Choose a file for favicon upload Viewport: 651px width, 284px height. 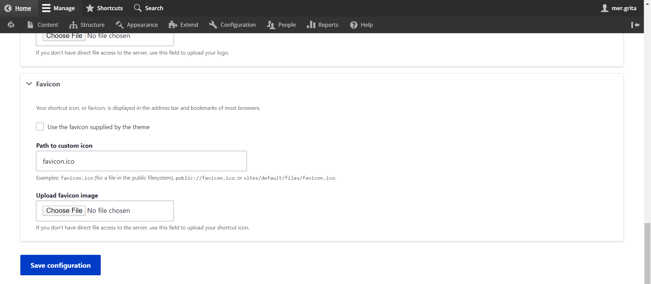(x=64, y=210)
